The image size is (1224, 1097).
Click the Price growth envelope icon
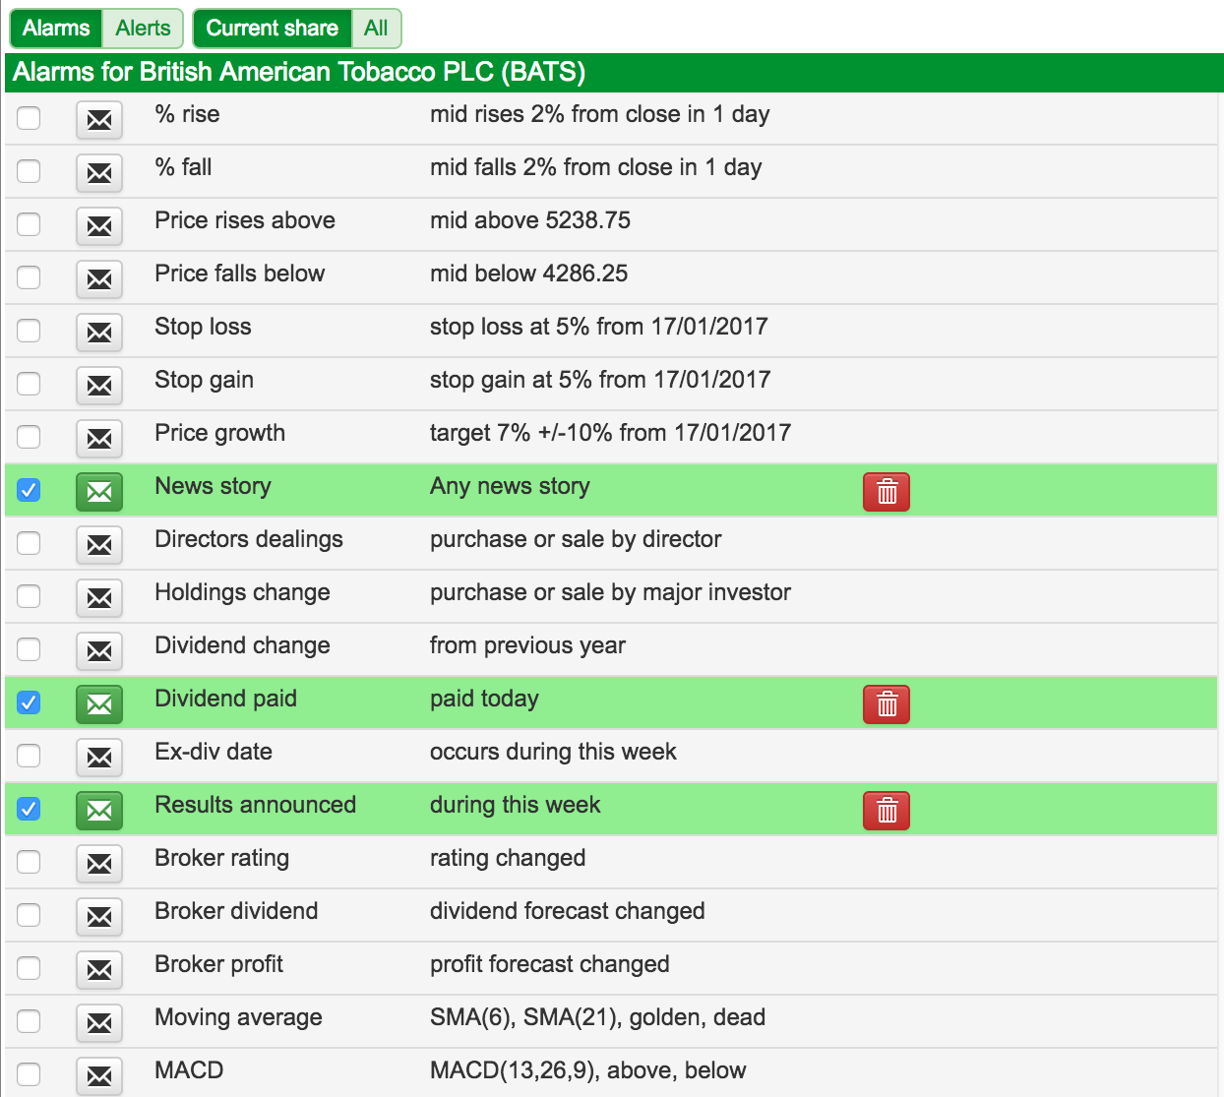coord(99,439)
